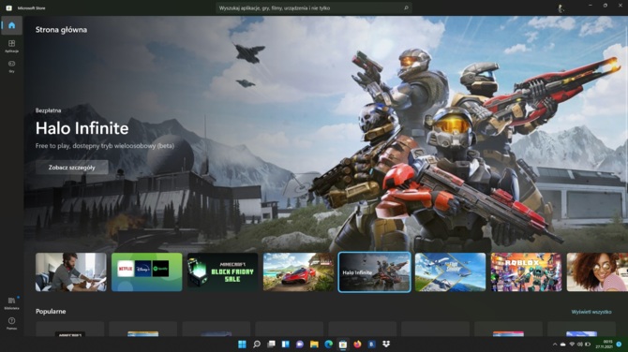Click the Strona główna heading
The height and width of the screenshot is (352, 628).
tap(61, 30)
